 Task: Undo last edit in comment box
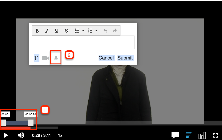tap(105, 31)
